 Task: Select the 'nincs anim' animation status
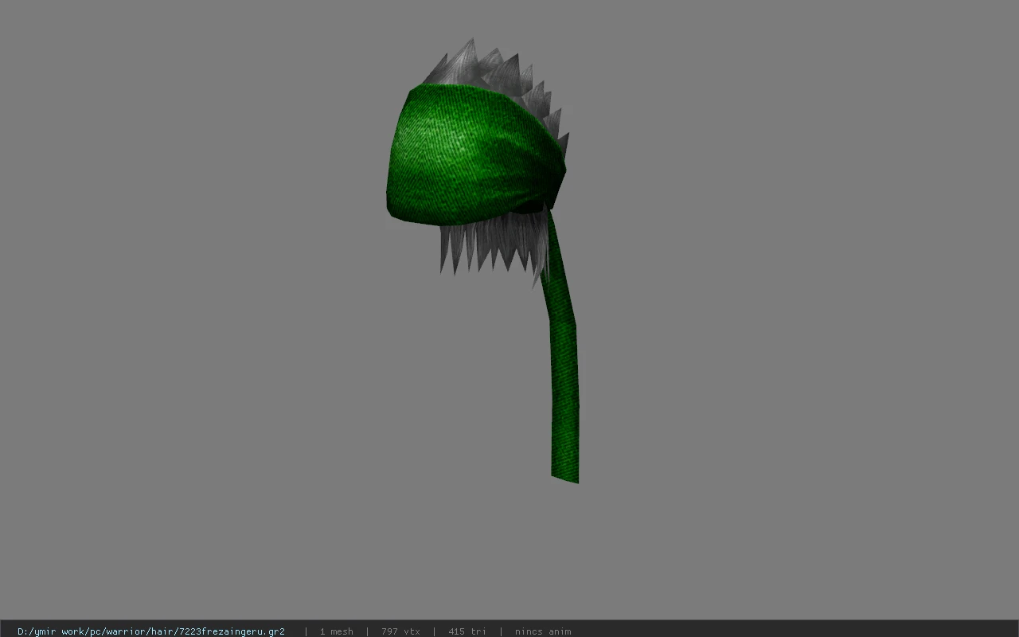point(543,631)
